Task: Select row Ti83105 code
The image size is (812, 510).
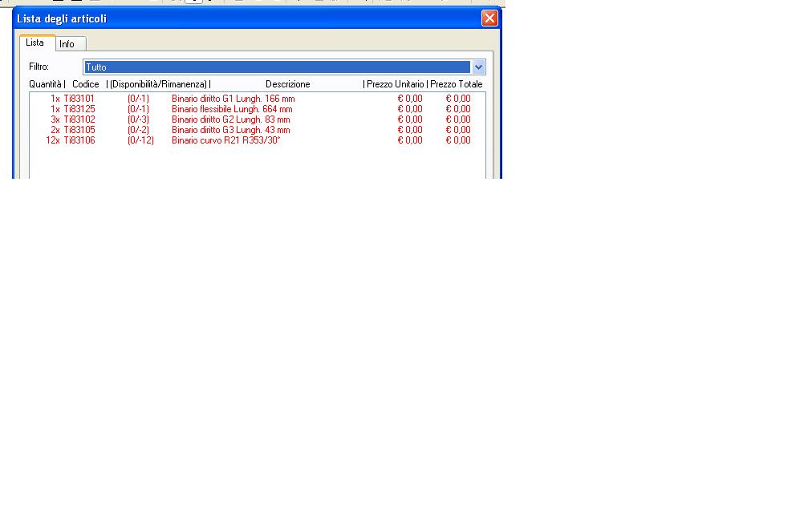Action: [x=79, y=129]
